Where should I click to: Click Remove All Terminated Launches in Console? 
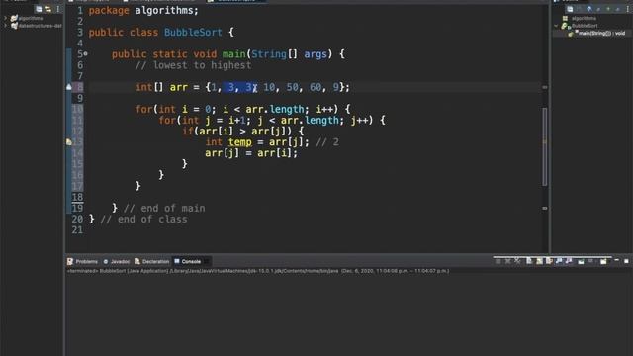(x=517, y=261)
